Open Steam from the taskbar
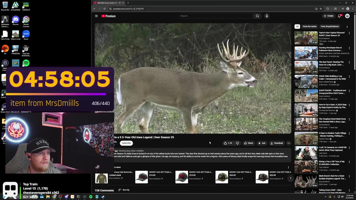The height and width of the screenshot is (200, 356). point(103,197)
